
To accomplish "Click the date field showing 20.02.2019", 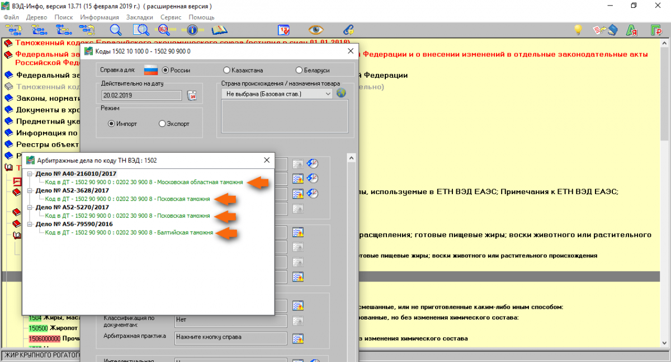I will (x=141, y=95).
